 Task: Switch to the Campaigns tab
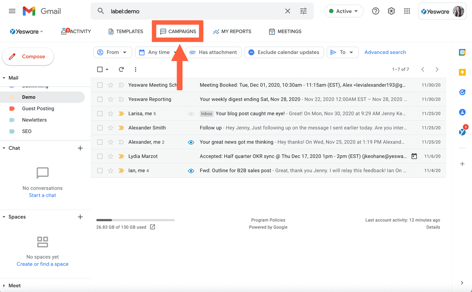[x=177, y=31]
